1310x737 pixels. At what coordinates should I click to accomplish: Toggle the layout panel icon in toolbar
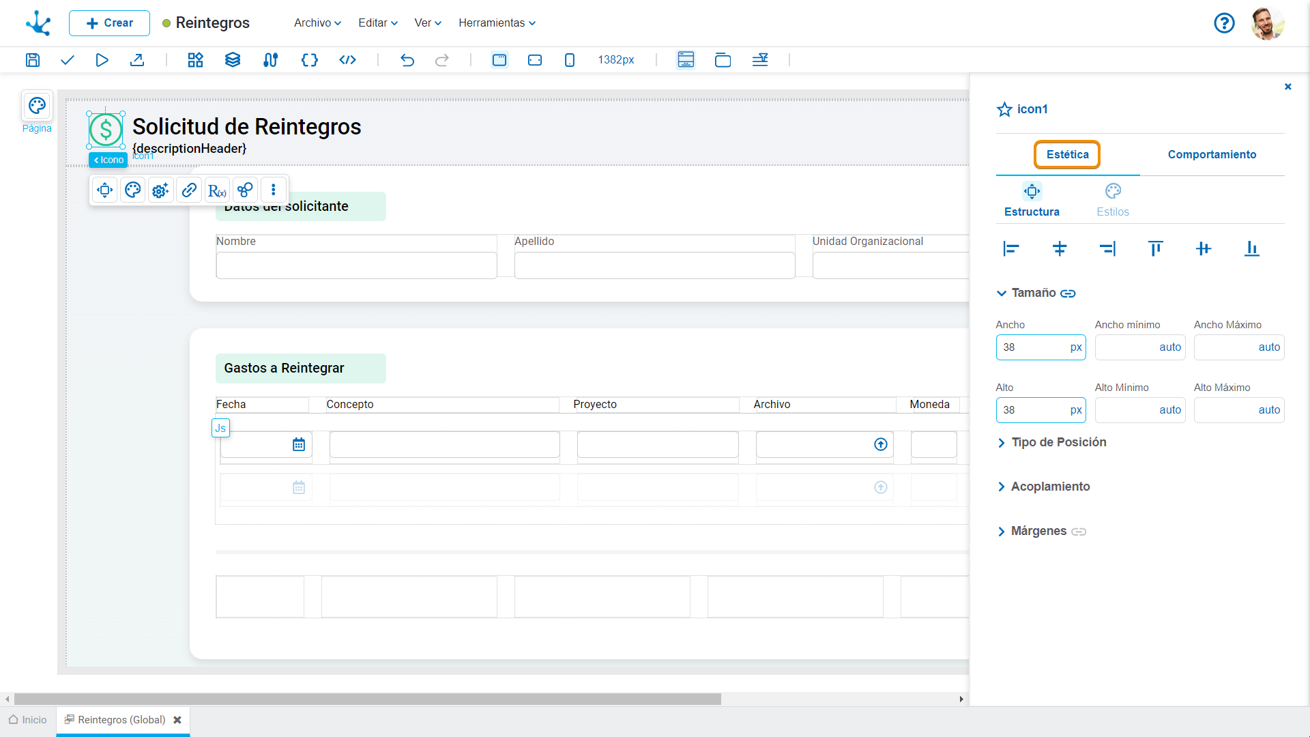686,60
